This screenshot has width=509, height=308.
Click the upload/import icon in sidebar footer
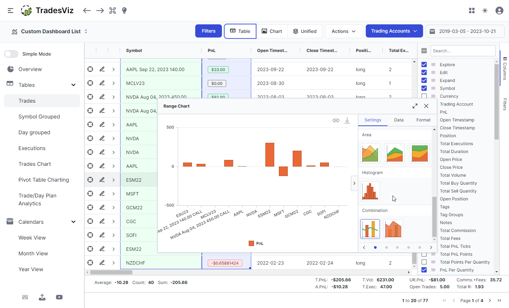(42, 297)
